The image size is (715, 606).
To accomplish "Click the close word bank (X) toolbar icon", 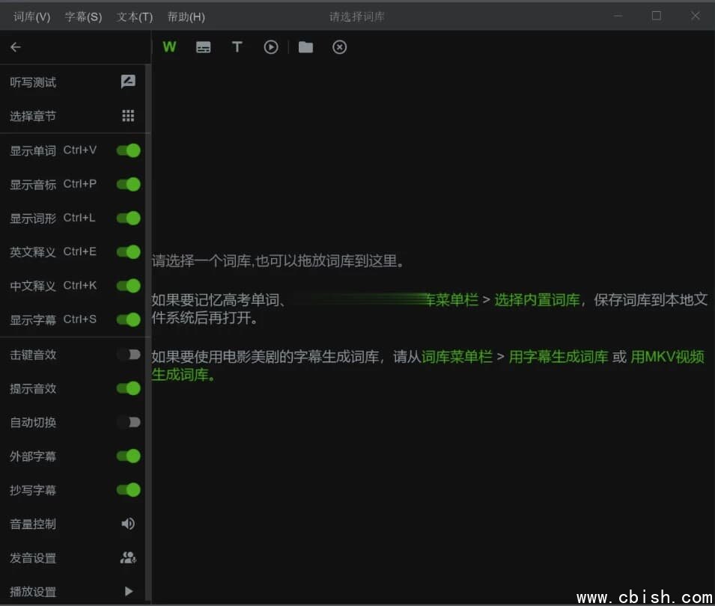I will click(339, 46).
